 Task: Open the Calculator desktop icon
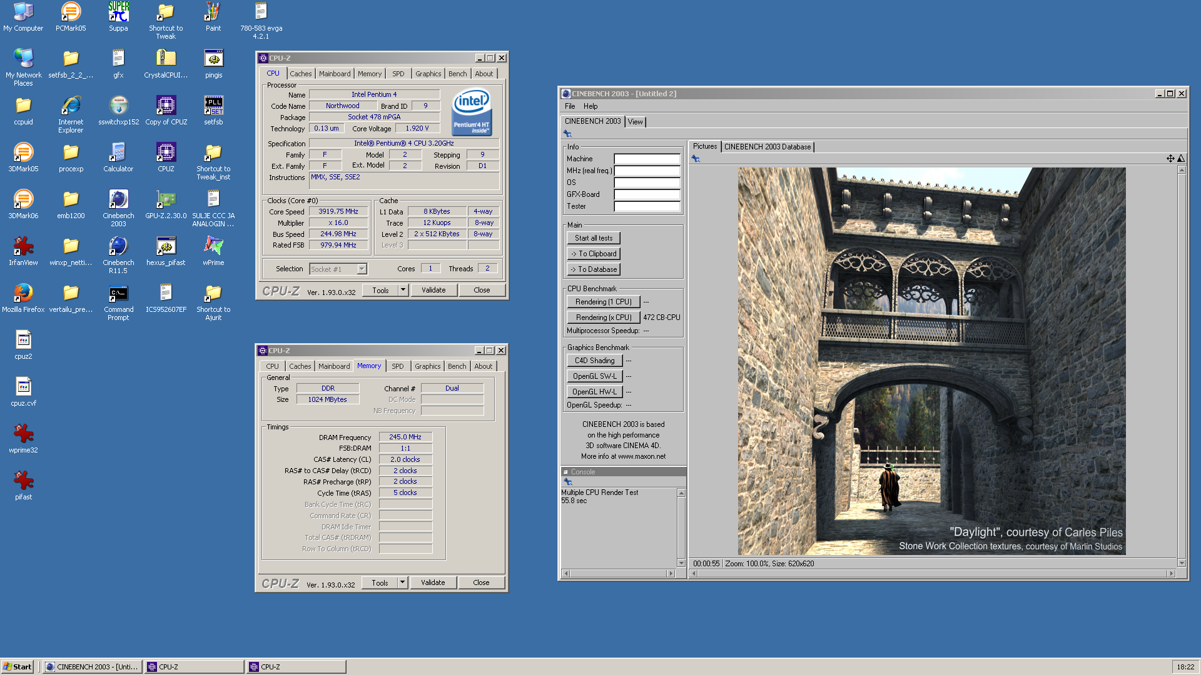point(118,157)
